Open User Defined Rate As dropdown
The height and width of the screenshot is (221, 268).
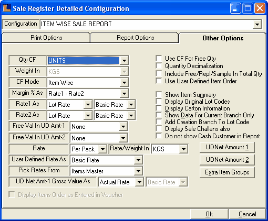(x=138, y=160)
